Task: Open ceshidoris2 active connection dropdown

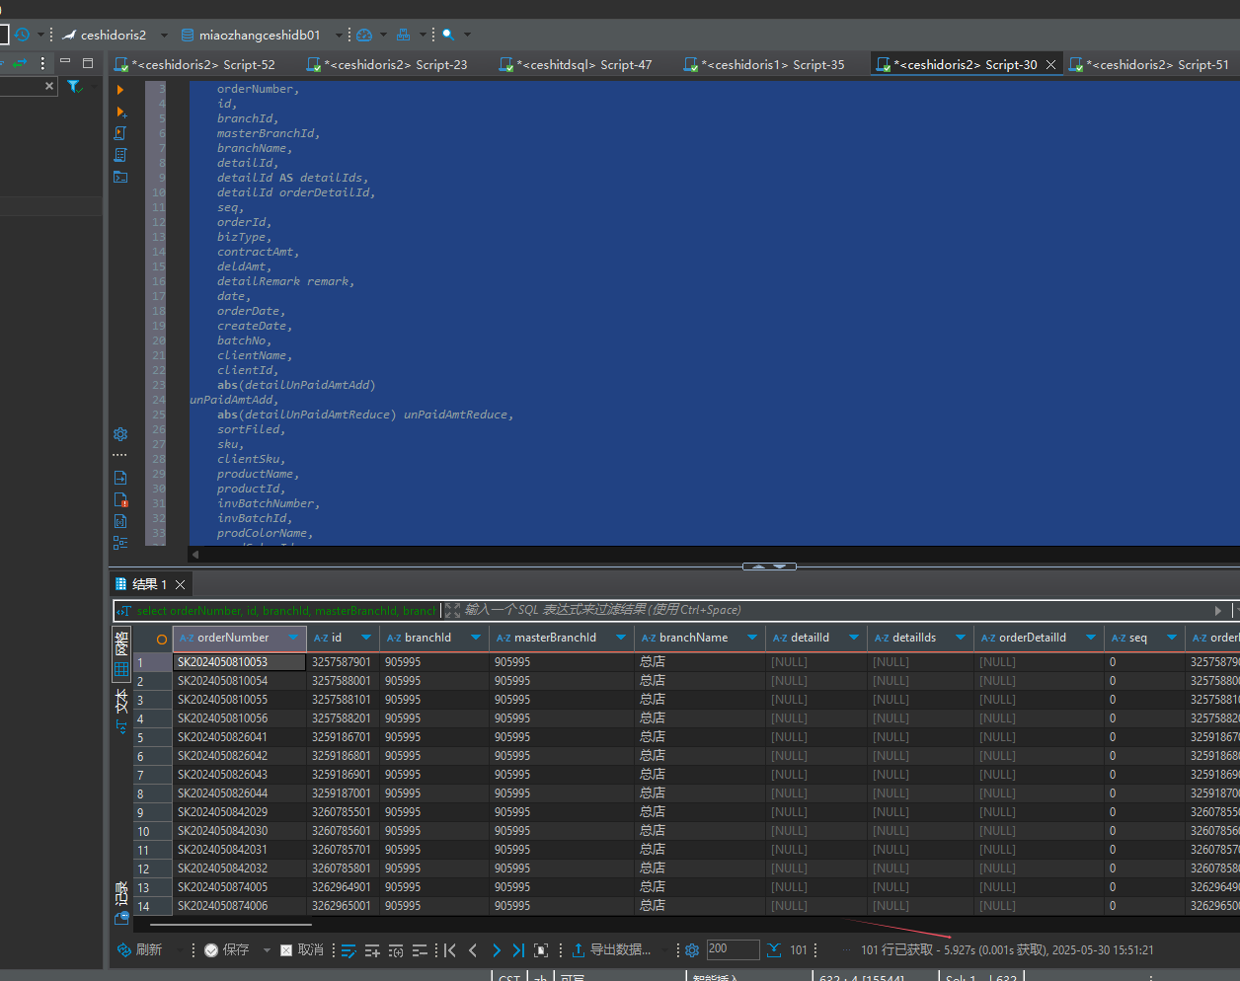Action: (164, 35)
